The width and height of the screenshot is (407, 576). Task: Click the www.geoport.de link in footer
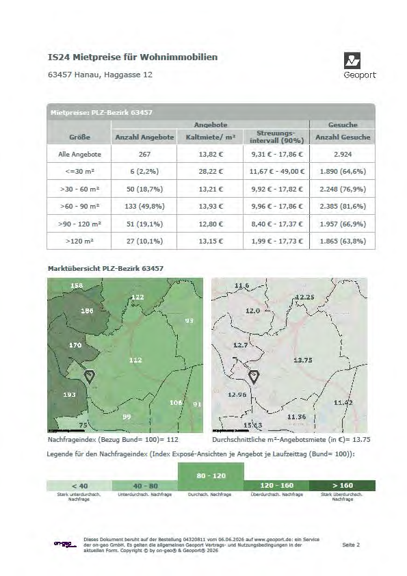coord(274,540)
